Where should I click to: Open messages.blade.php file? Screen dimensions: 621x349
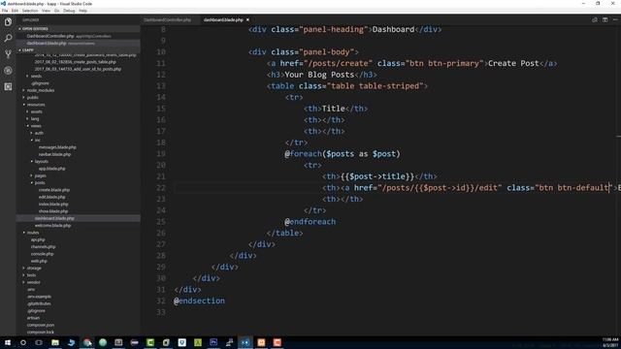pyautogui.click(x=57, y=147)
